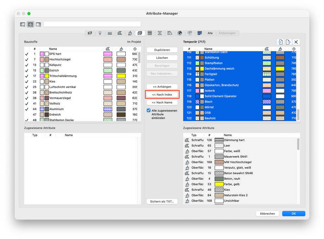Image resolution: width=324 pixels, height=239 pixels.
Task: Sort right Zugewiesene Attribute by Typ header
Action: [x=194, y=135]
